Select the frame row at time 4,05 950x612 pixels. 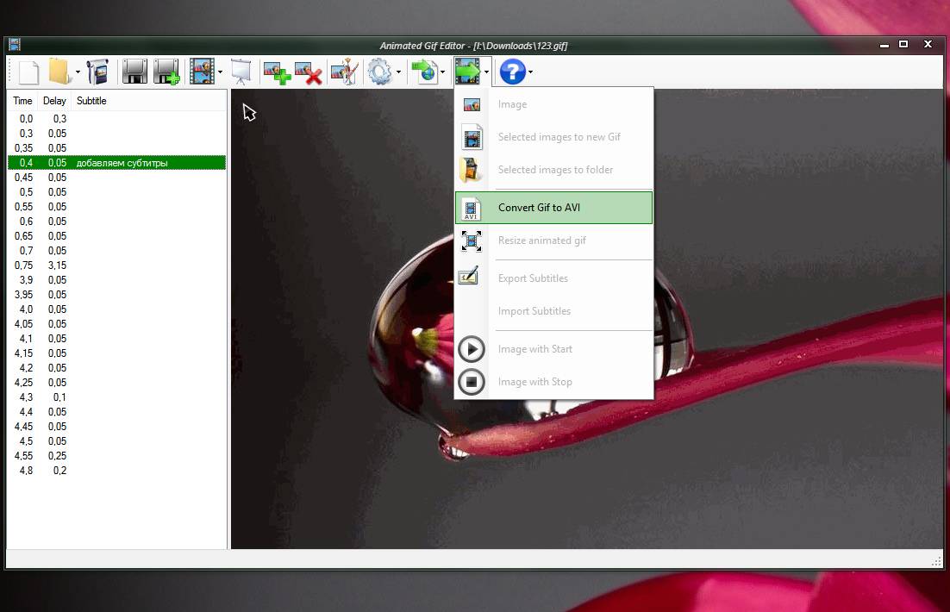coord(117,323)
